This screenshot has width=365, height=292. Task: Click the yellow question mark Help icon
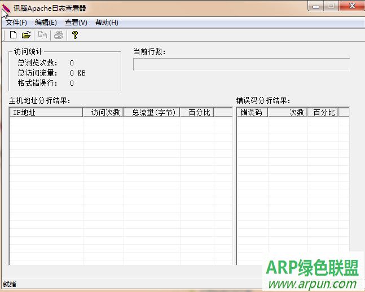pos(74,35)
